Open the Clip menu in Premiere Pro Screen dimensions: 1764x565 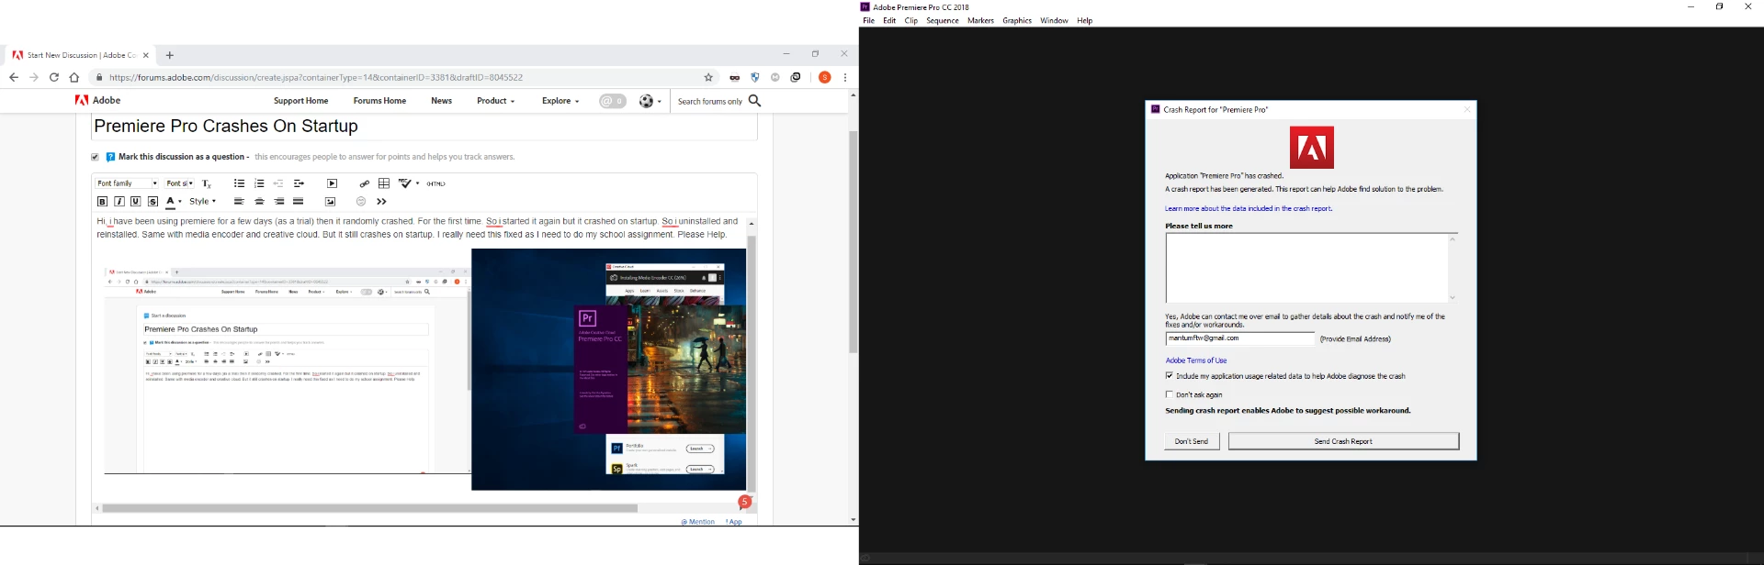click(910, 21)
